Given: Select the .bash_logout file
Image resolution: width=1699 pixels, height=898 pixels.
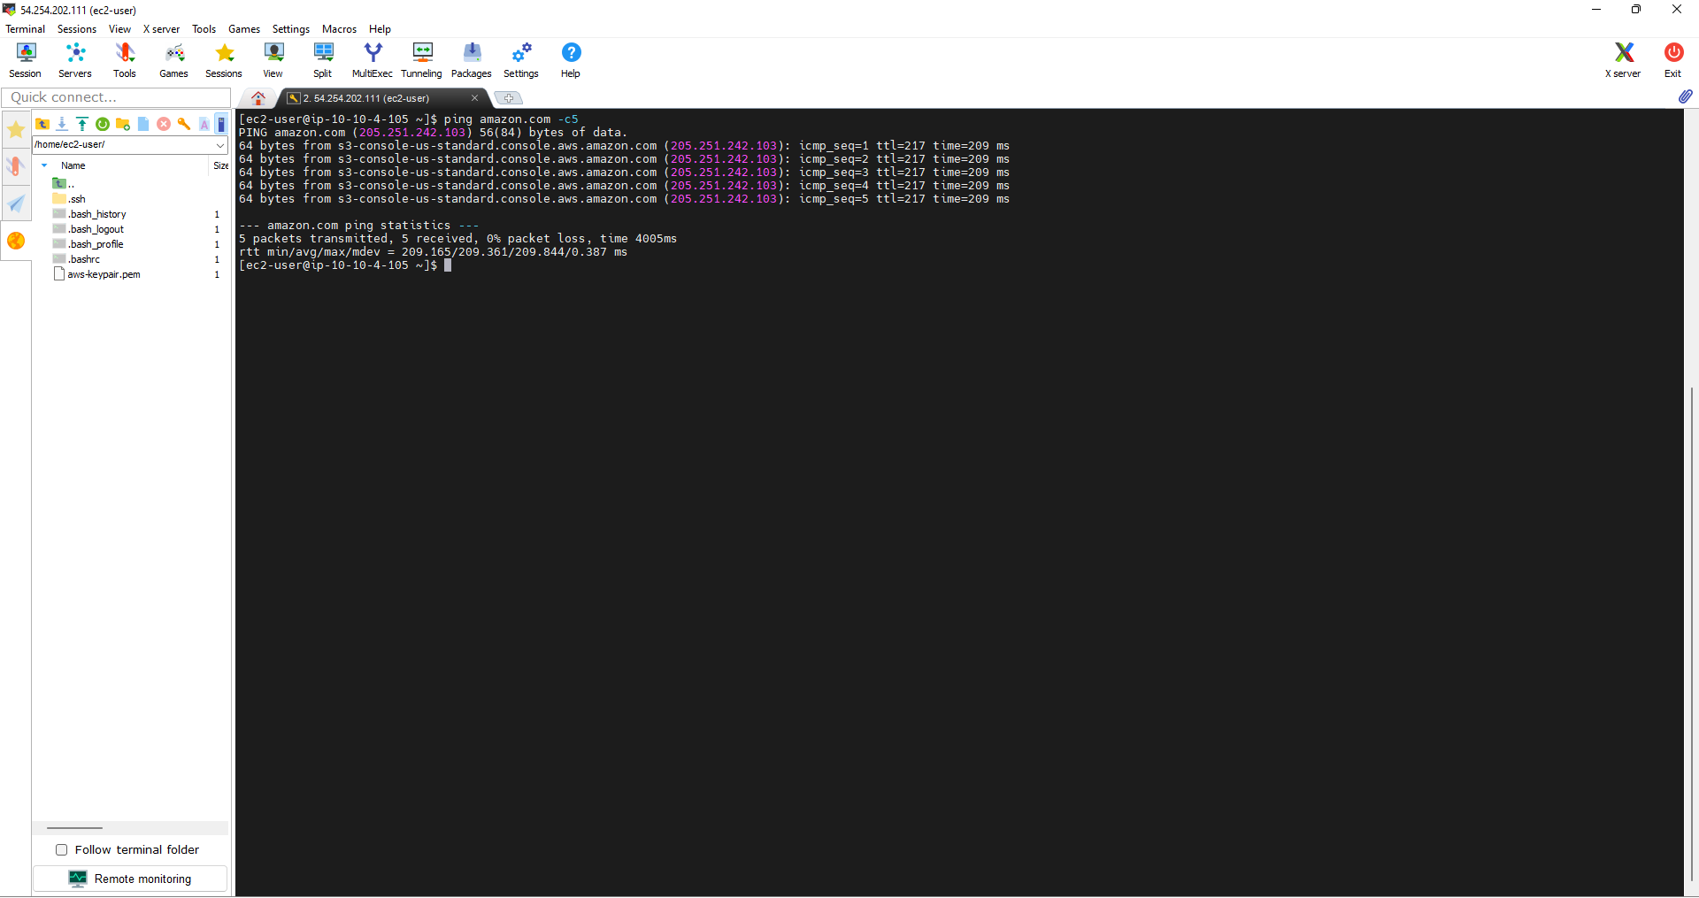Looking at the screenshot, I should pyautogui.click(x=88, y=229).
